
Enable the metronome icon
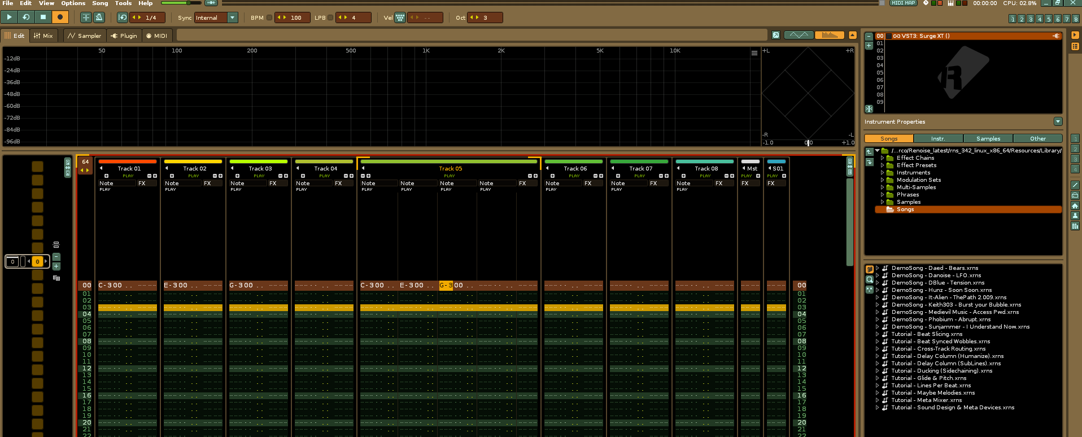(99, 18)
